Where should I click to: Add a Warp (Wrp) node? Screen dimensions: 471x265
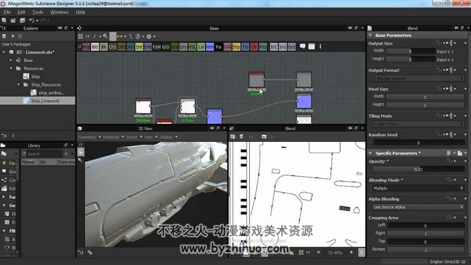(x=263, y=47)
